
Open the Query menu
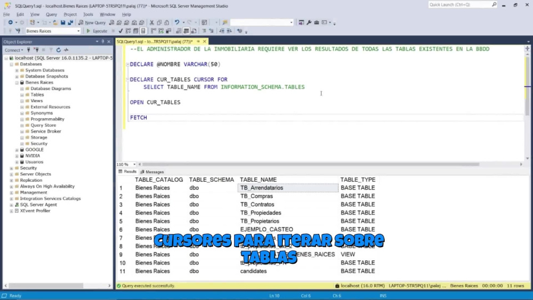pos(51,14)
